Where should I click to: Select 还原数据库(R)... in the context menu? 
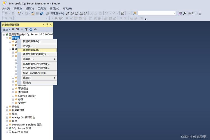point(32,50)
